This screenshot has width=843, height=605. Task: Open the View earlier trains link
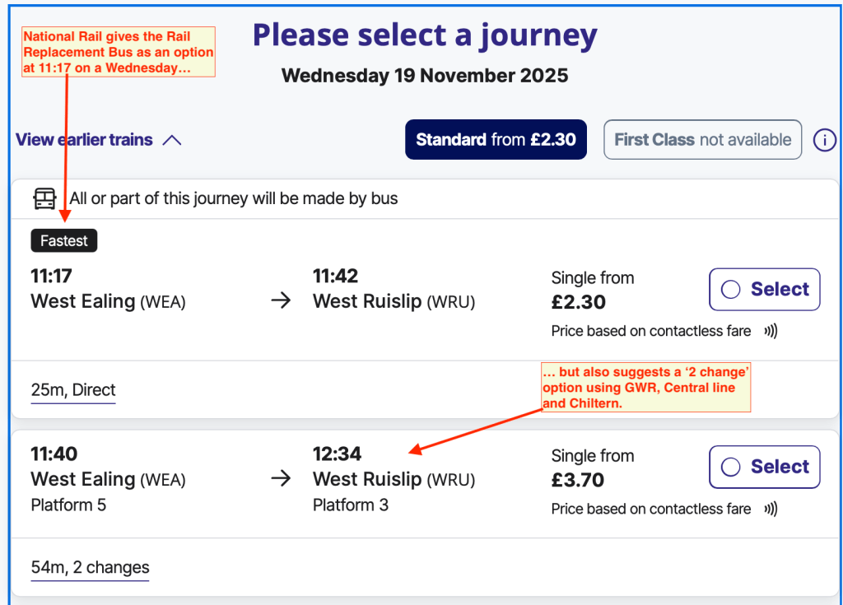click(x=84, y=140)
